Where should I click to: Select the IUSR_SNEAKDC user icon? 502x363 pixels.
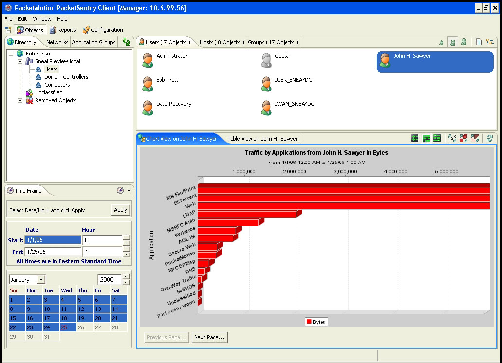tap(267, 84)
